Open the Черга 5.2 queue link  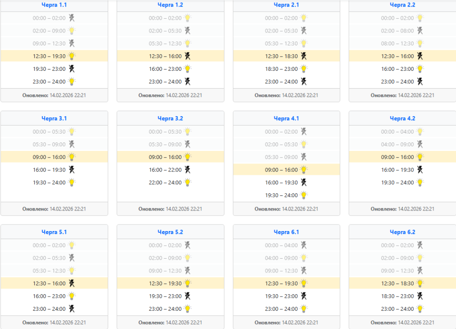(170, 232)
